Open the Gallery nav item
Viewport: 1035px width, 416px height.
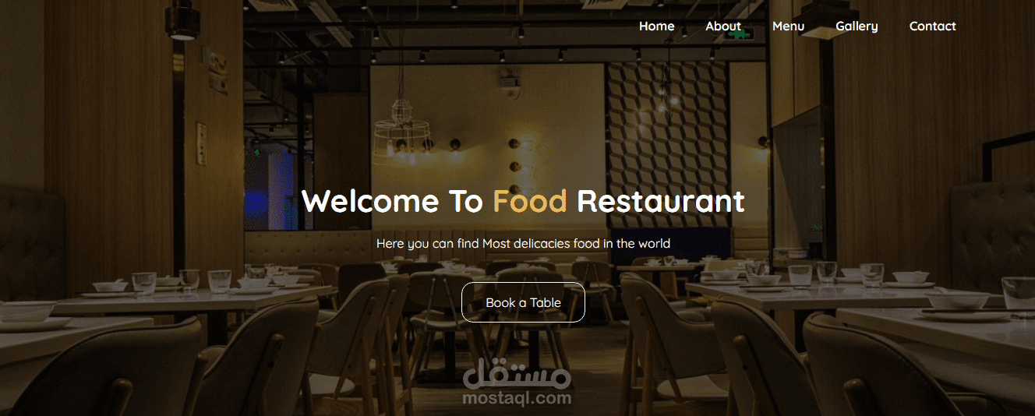coord(857,26)
